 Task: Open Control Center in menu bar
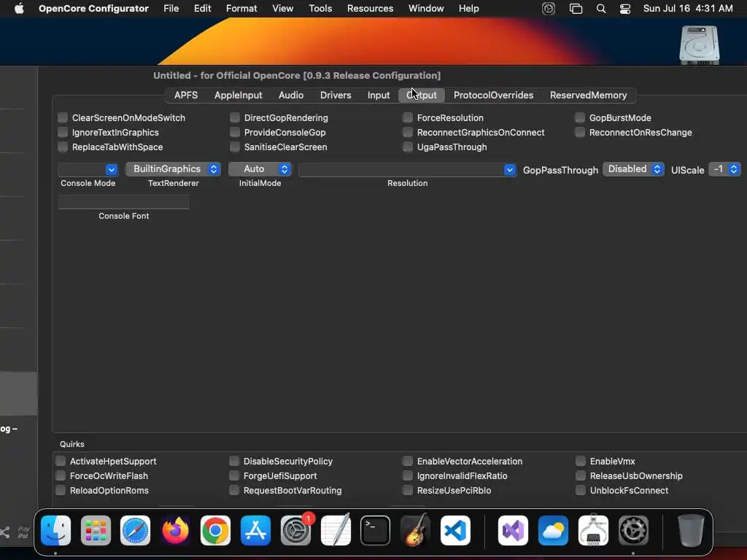(625, 9)
